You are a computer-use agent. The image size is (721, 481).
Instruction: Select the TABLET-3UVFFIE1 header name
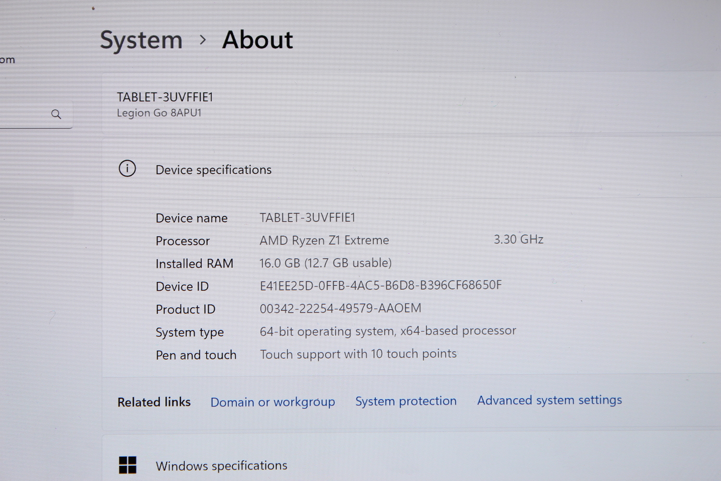pos(165,97)
